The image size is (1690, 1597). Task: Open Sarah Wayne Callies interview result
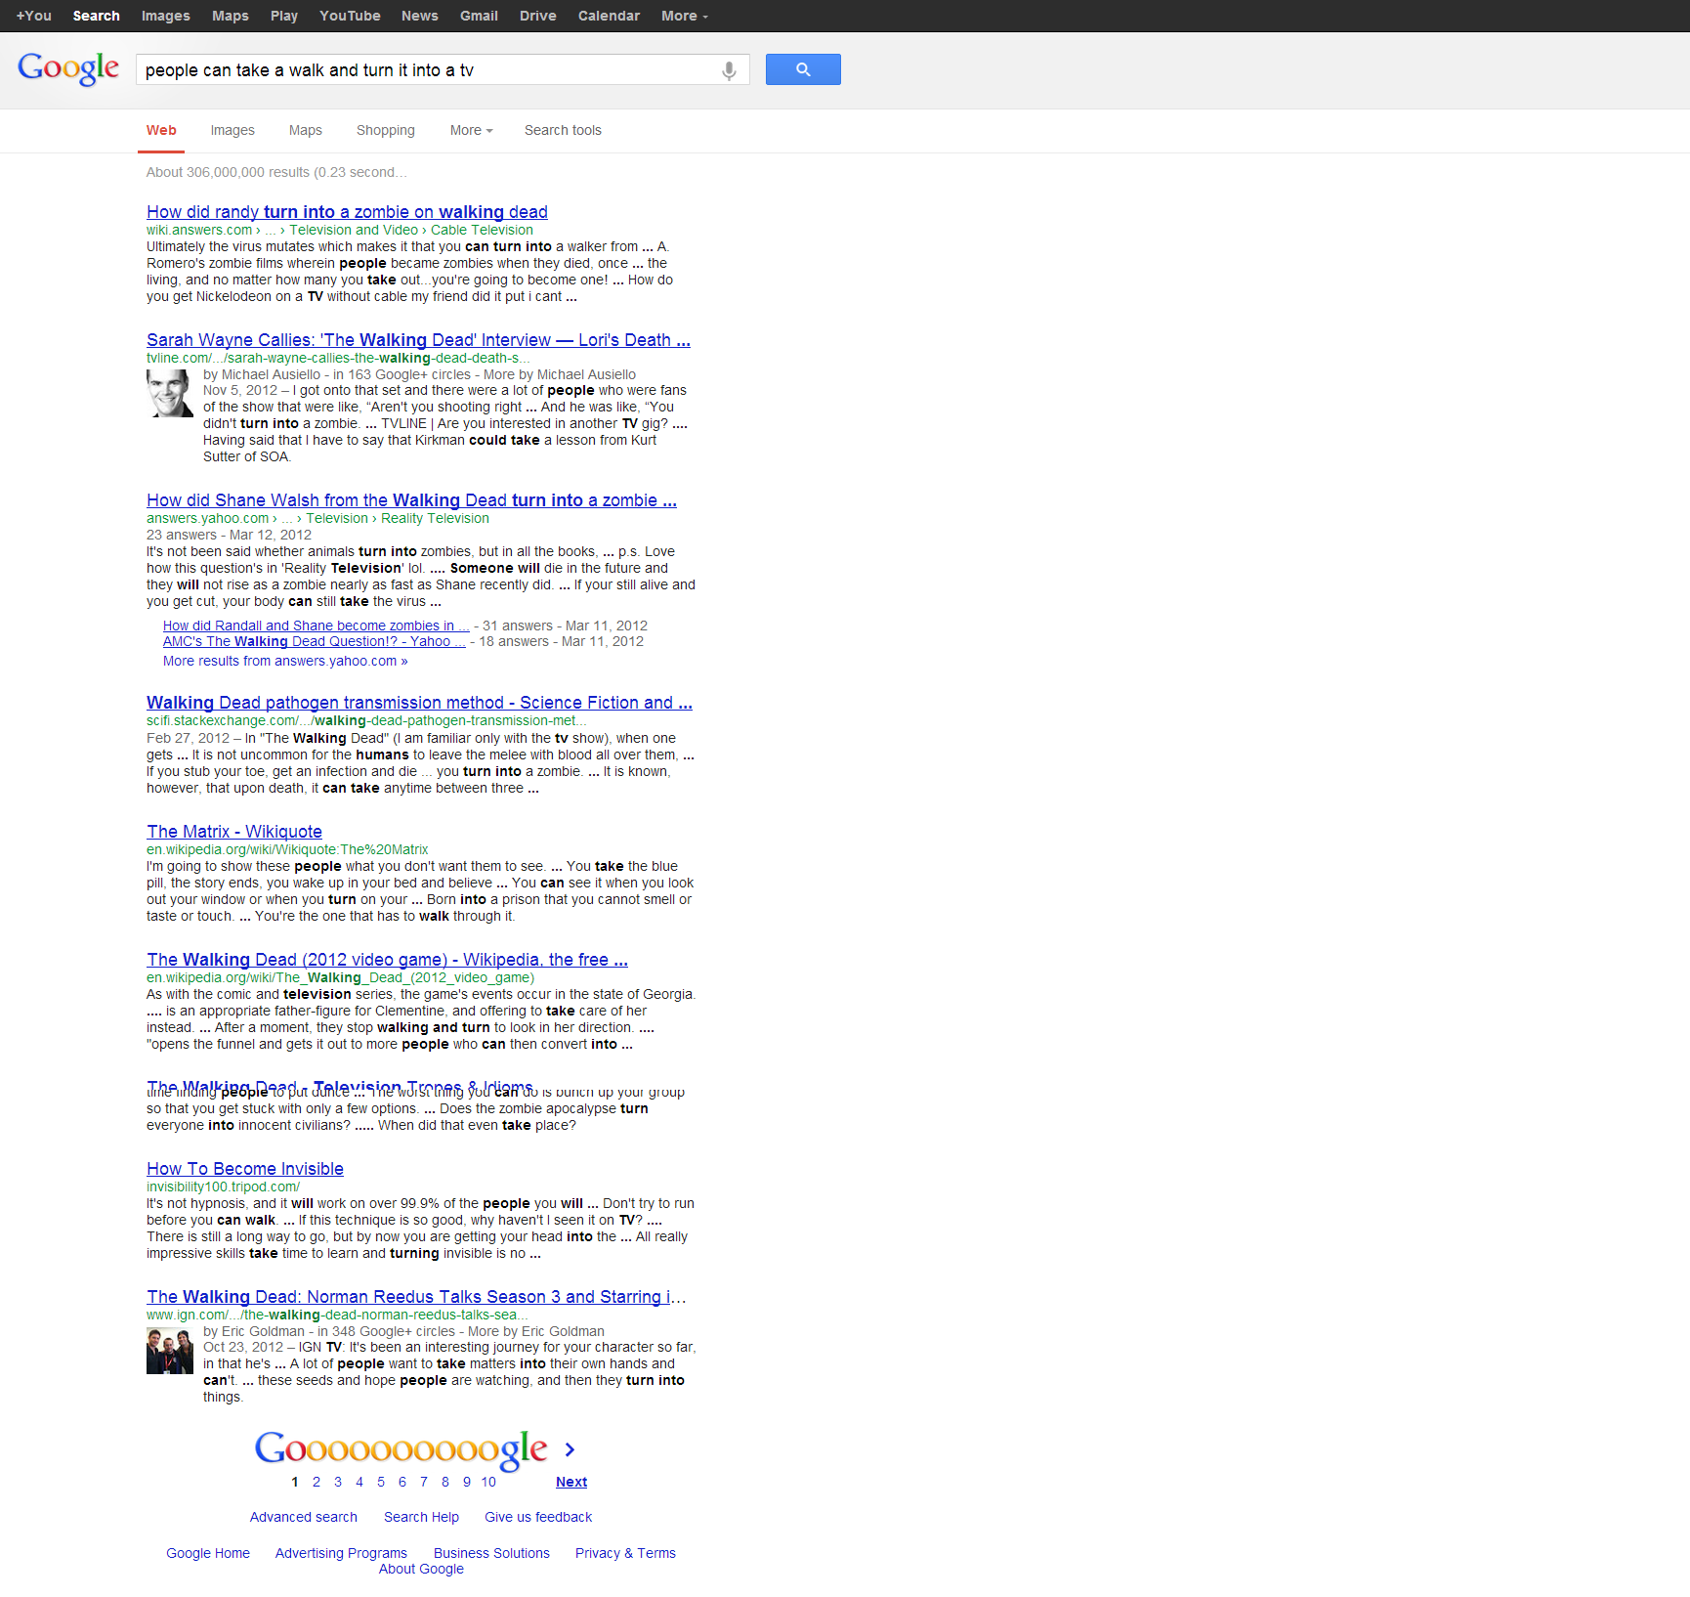pyautogui.click(x=418, y=340)
